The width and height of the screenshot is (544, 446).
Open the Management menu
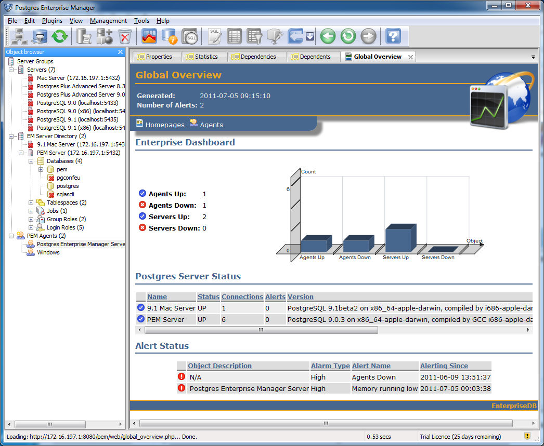tap(108, 21)
